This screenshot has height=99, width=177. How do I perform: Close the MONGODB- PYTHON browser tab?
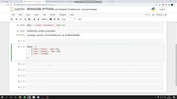[43, 2]
